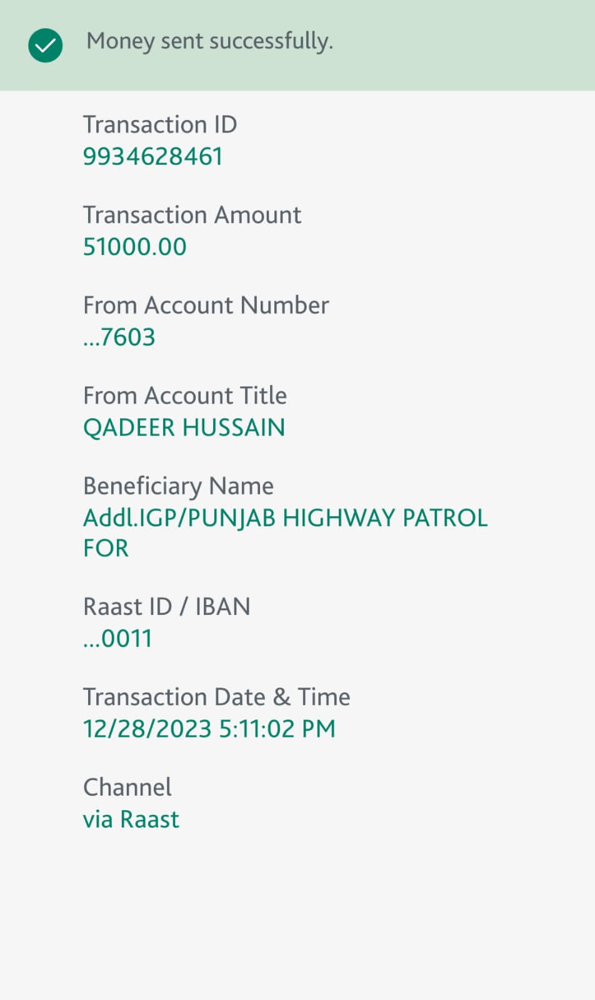Tap the account title QADEER HUSSAIN

click(x=184, y=427)
